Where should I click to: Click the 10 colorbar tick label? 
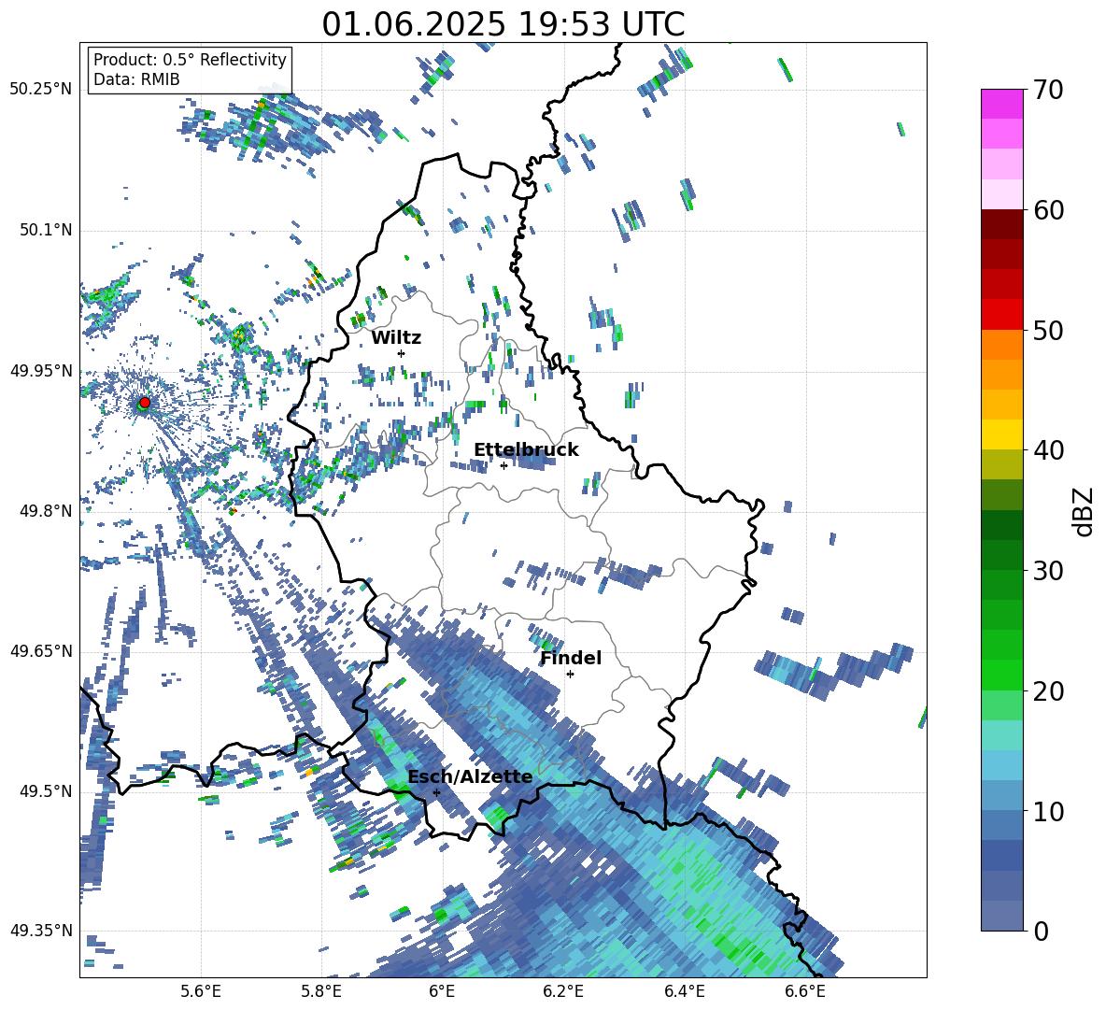tap(1048, 812)
